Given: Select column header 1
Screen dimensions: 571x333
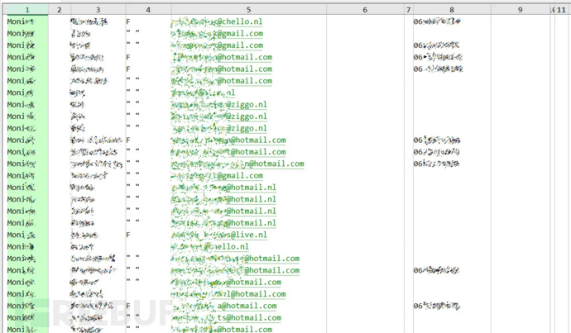Looking at the screenshot, I should [x=27, y=10].
